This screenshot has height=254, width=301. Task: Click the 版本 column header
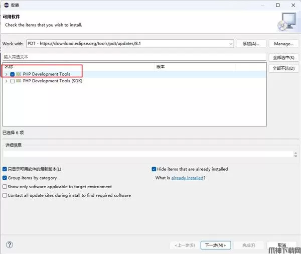coord(195,67)
